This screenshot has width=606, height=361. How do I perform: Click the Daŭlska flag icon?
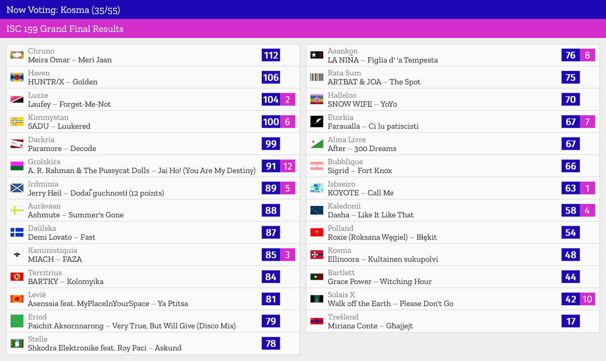tap(17, 232)
